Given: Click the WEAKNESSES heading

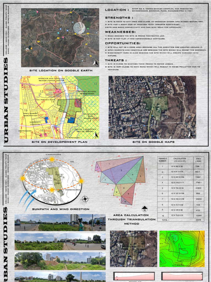Looking at the screenshot, I should (120, 32).
